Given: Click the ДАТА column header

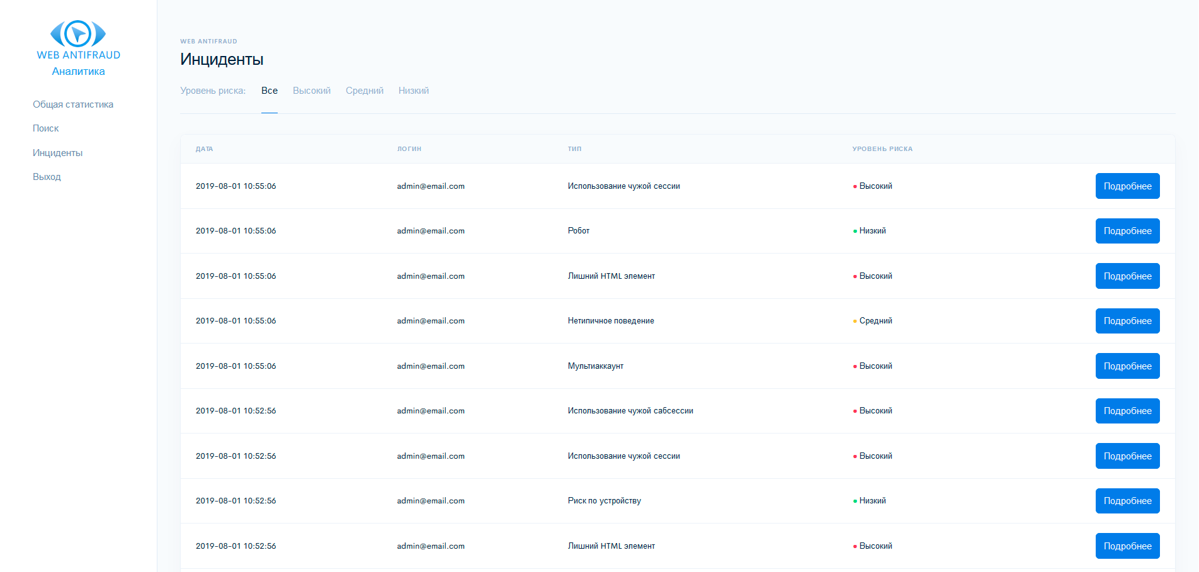Looking at the screenshot, I should pyautogui.click(x=204, y=149).
